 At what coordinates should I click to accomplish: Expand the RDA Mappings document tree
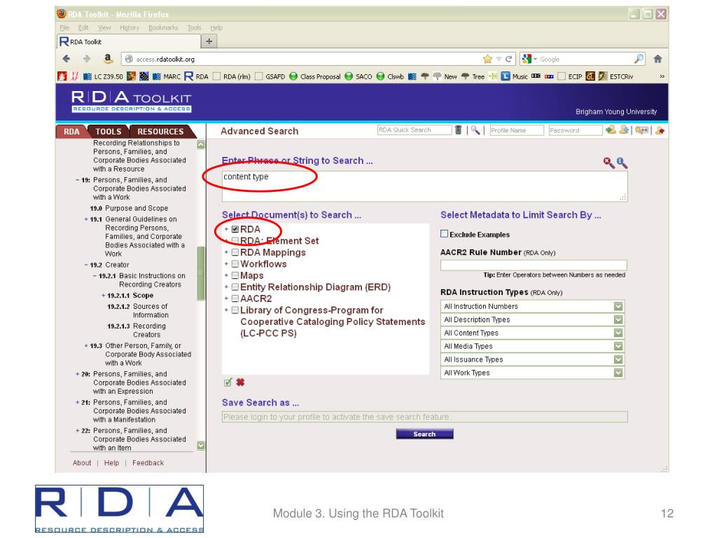226,252
